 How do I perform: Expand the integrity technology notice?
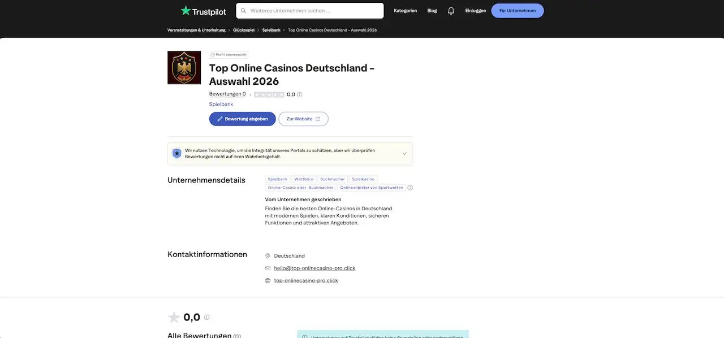tap(404, 153)
